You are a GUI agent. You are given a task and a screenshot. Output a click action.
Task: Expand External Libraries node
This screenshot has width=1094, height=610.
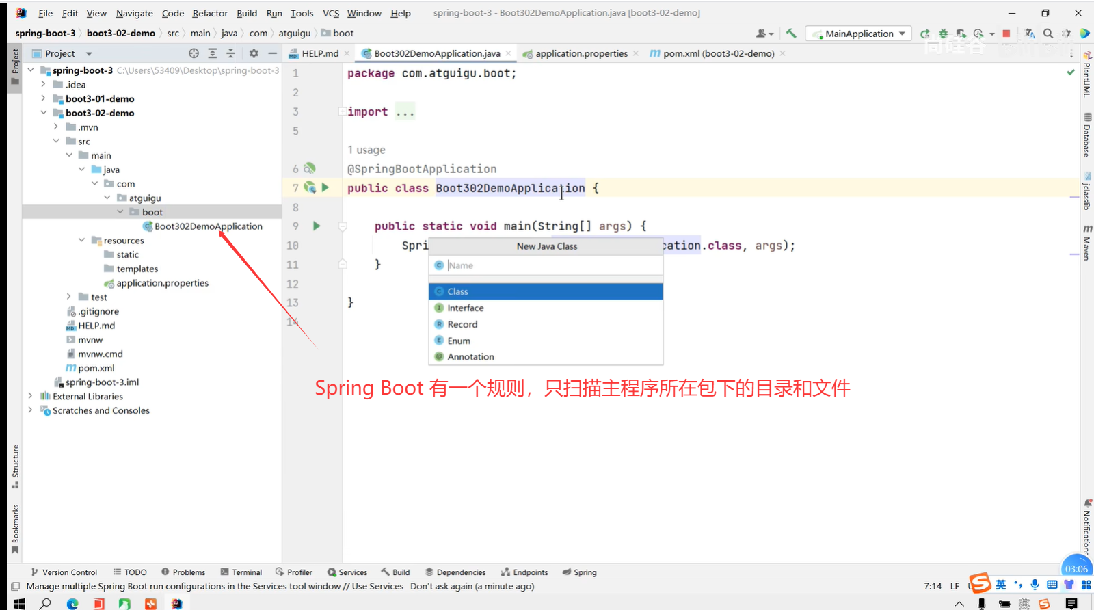pos(30,396)
